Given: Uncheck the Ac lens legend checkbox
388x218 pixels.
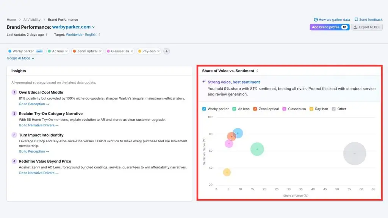Looking at the screenshot, I should tap(234, 109).
